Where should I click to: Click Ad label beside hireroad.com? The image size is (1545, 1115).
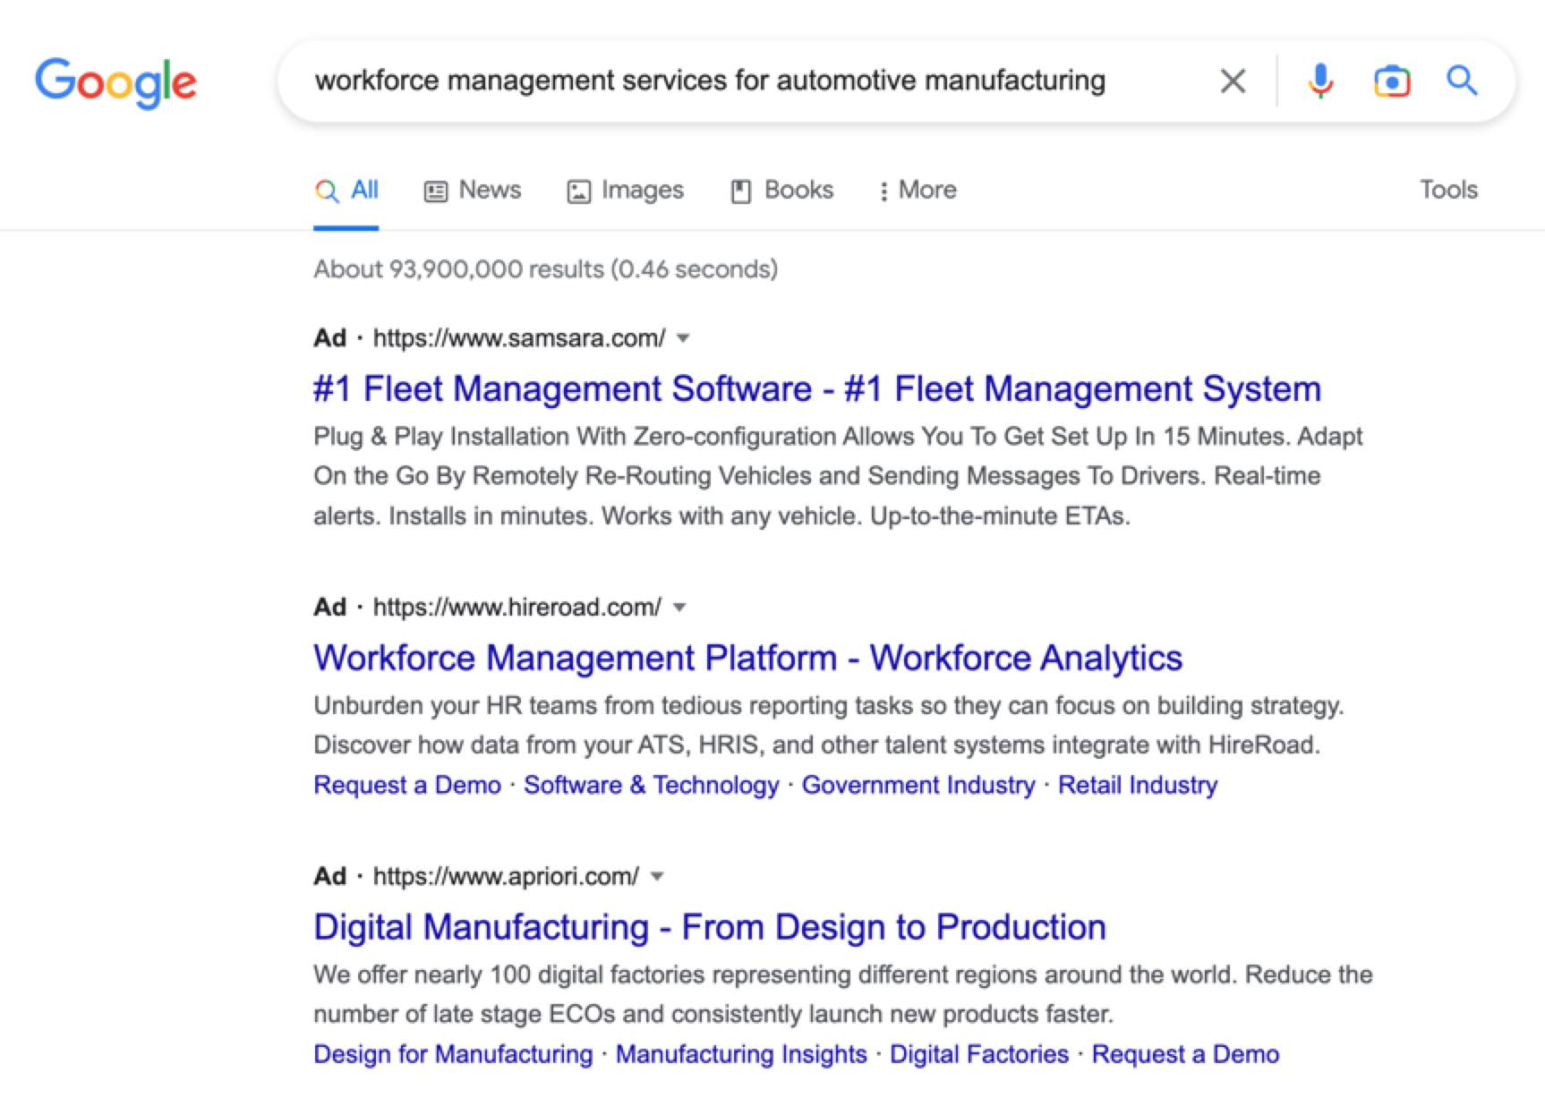tap(329, 608)
